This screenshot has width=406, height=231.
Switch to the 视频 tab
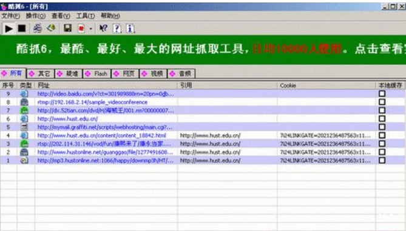154,74
